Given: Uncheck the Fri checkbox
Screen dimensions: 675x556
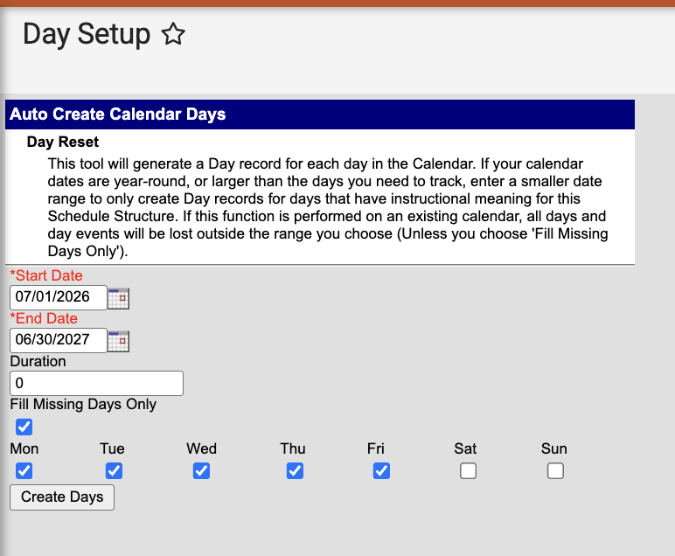Looking at the screenshot, I should pyautogui.click(x=382, y=471).
